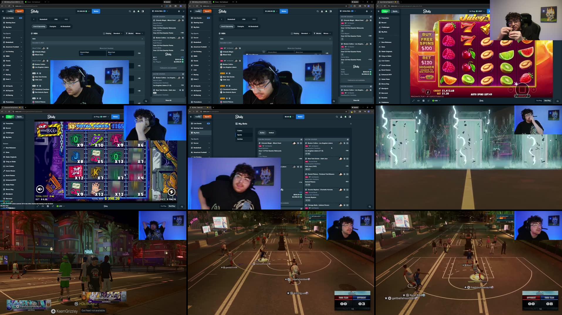
Task: Select Live Casino in the sidebar
Action: tap(385, 61)
